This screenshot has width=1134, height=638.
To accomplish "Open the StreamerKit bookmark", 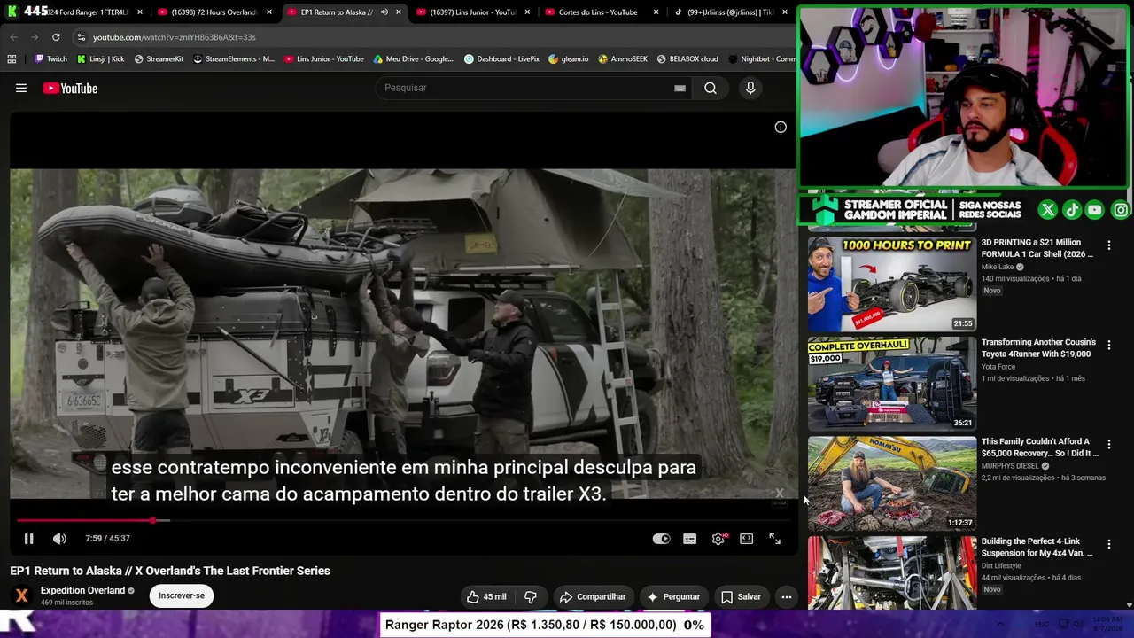I will tap(159, 59).
